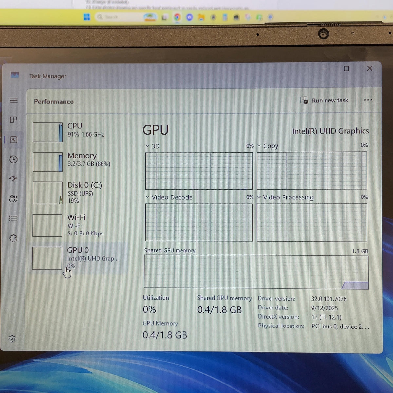Open Task Manager Settings gear icon
The image size is (393, 393).
(x=12, y=339)
